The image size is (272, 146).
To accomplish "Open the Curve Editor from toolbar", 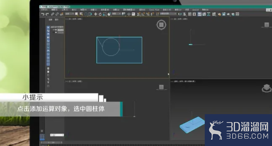I will [x=204, y=14].
